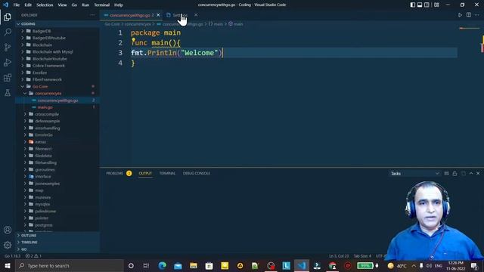Collapse the concurrencyex folder
This screenshot has width=484, height=272.
(x=48, y=94)
